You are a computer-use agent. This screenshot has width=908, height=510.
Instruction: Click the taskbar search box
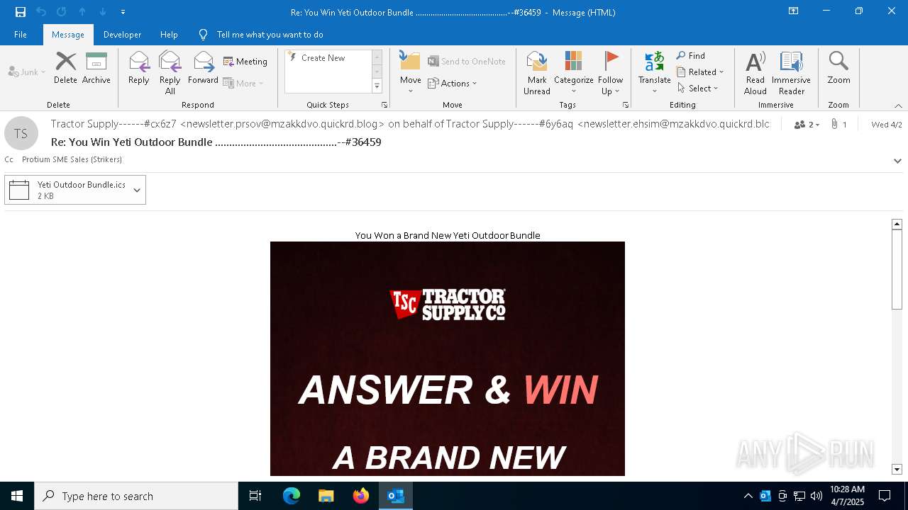(x=136, y=496)
